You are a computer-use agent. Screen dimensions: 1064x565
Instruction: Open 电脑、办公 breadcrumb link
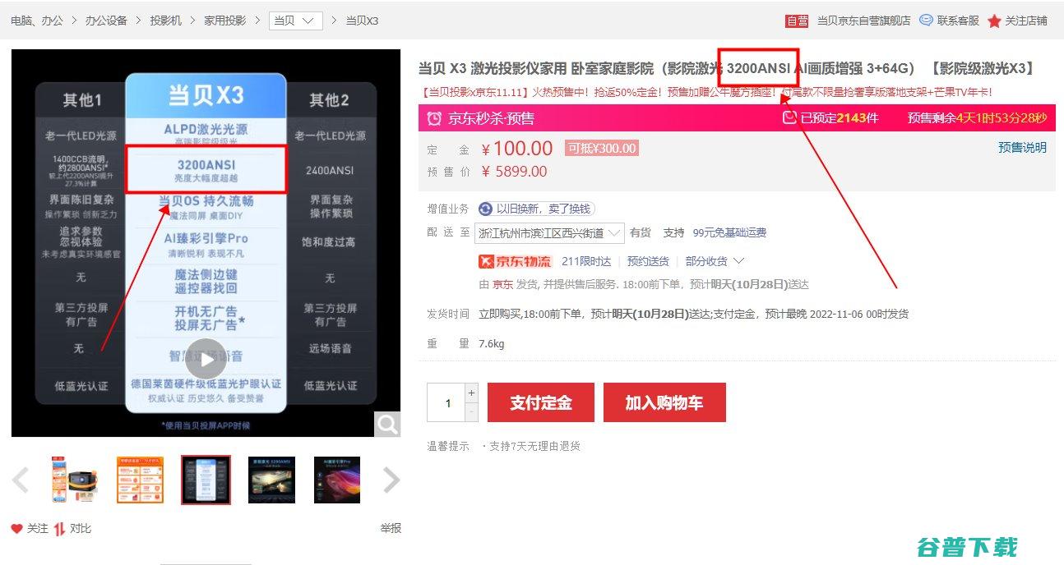click(x=37, y=21)
